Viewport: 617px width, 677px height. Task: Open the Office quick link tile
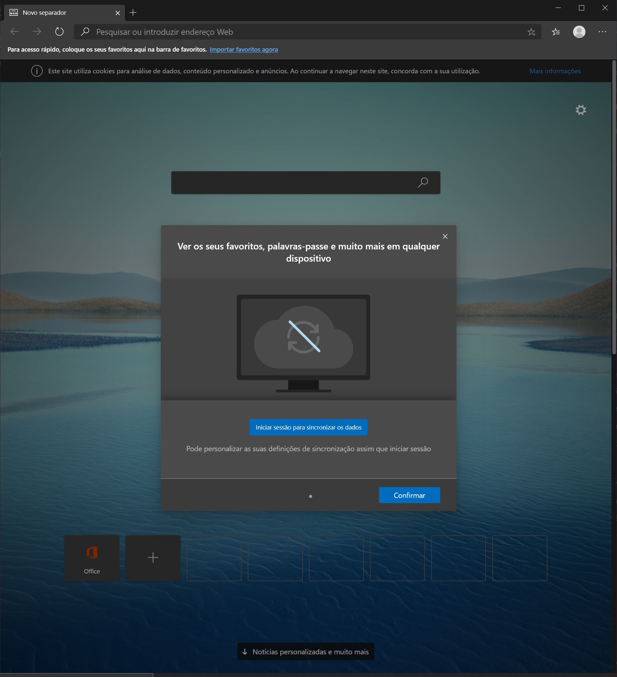point(92,558)
